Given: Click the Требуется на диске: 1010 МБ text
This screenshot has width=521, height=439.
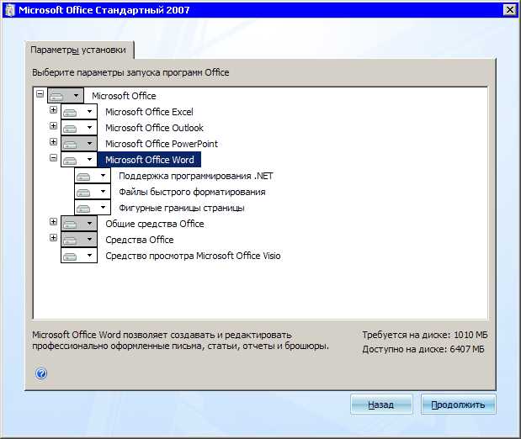Looking at the screenshot, I should tap(425, 335).
